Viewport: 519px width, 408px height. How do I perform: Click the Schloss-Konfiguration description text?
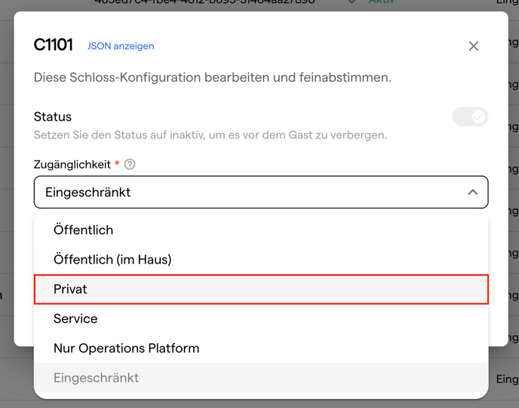click(213, 78)
